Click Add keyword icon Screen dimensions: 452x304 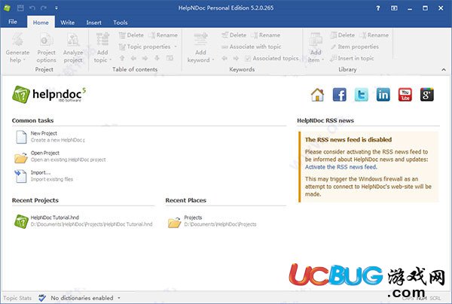(x=200, y=40)
